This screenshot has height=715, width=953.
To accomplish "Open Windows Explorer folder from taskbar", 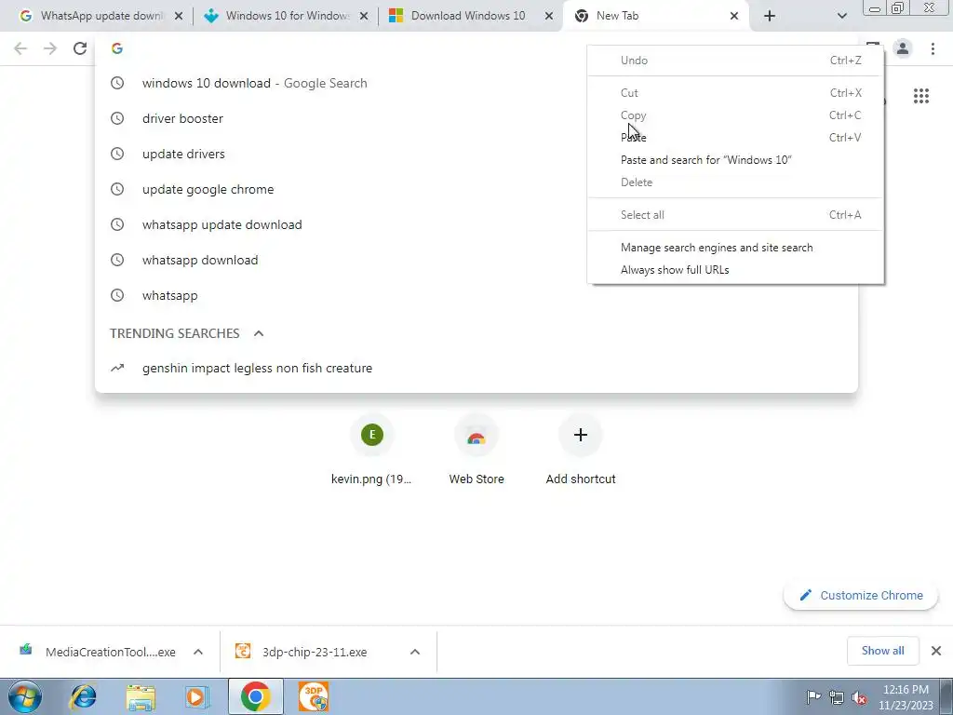I will (141, 696).
